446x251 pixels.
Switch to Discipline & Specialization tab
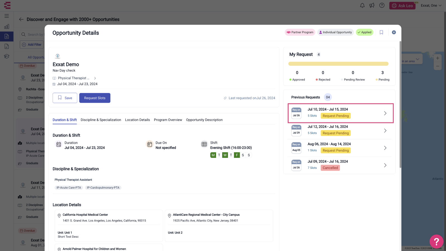(101, 120)
